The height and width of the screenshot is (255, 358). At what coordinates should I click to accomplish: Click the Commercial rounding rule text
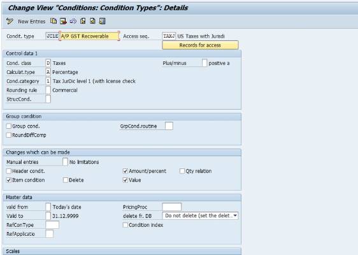click(65, 90)
